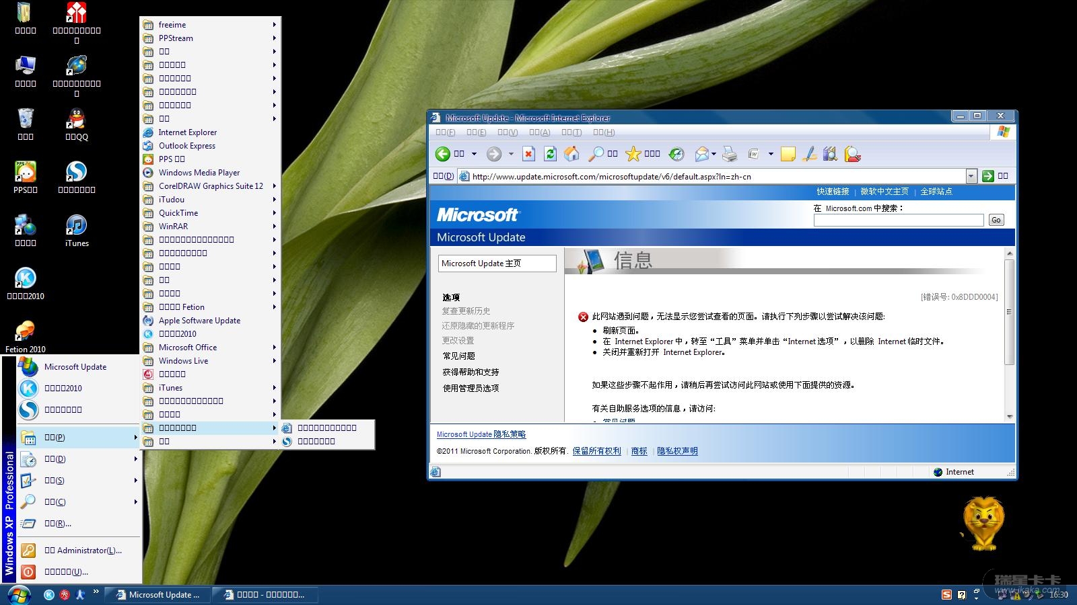1077x605 pixels.
Task: Open the (H) Help menu in Internet Explorer
Action: click(x=604, y=132)
